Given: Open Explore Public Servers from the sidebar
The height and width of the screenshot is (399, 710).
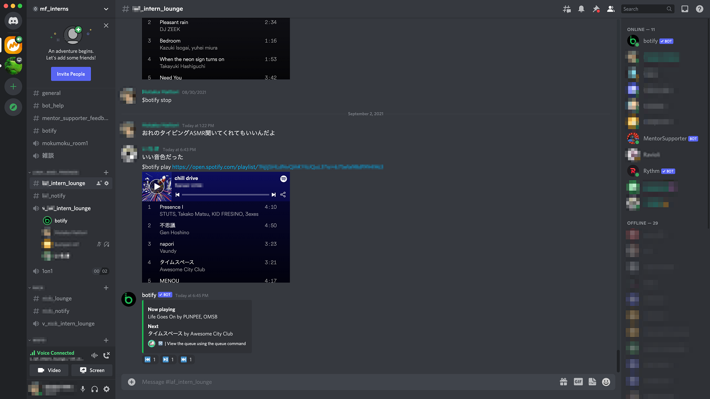Looking at the screenshot, I should (x=13, y=107).
